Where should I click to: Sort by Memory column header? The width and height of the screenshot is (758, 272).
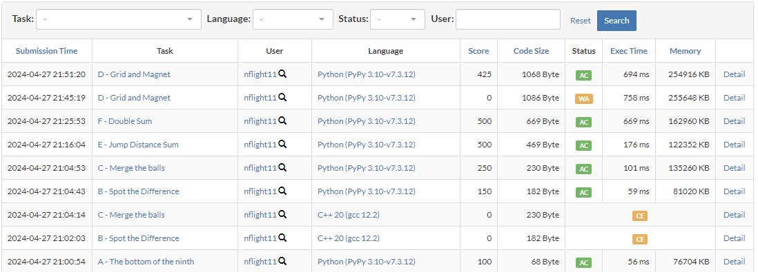tap(685, 51)
